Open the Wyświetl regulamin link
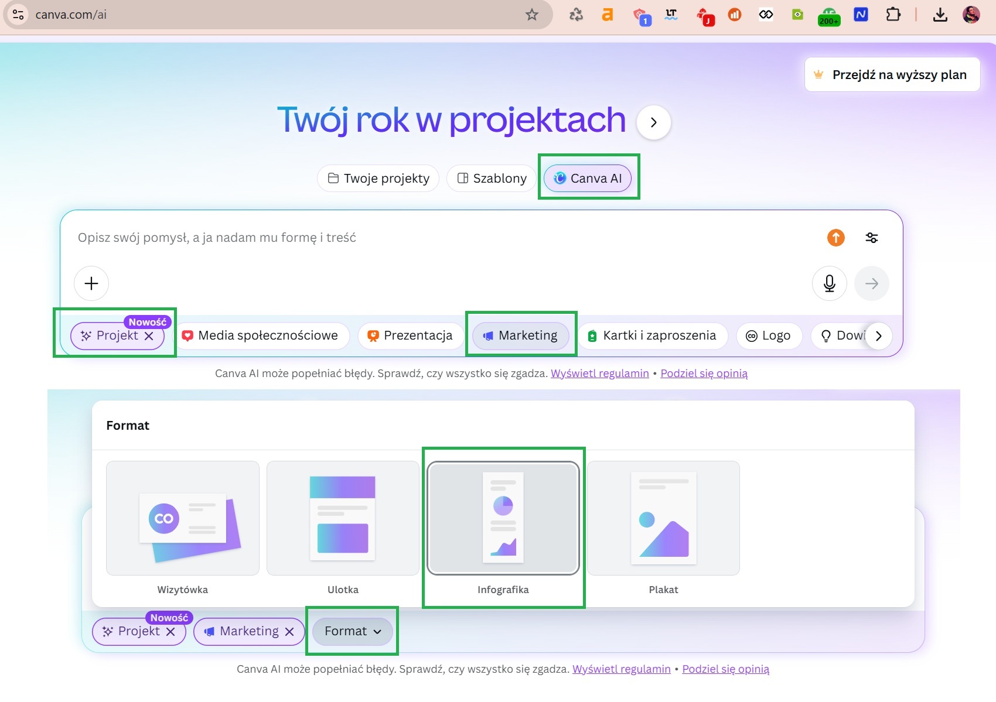Viewport: 996px width, 702px height. (599, 373)
